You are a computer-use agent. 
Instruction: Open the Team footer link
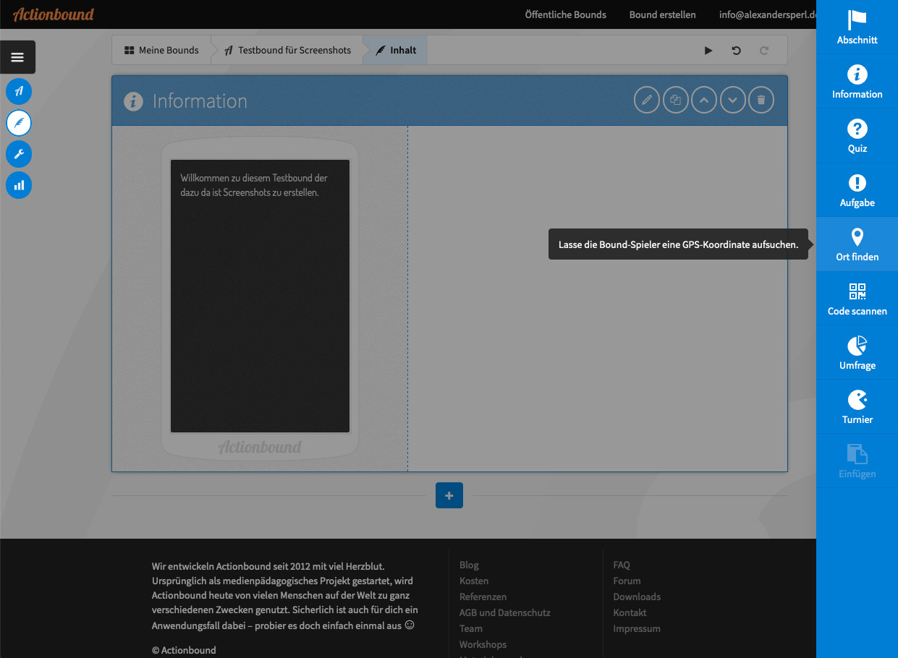[x=471, y=628]
